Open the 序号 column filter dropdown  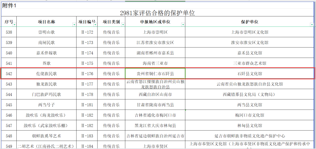click(14, 25)
